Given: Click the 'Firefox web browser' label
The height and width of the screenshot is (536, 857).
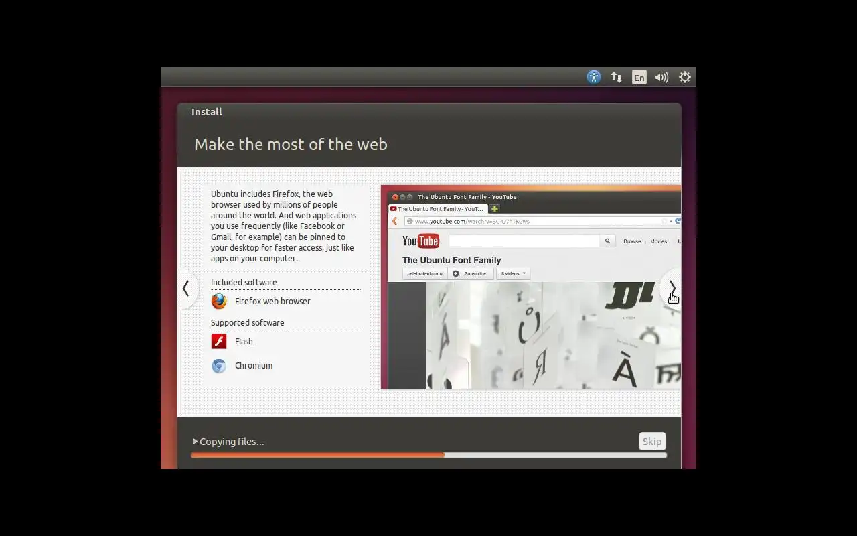Looking at the screenshot, I should pos(272,301).
